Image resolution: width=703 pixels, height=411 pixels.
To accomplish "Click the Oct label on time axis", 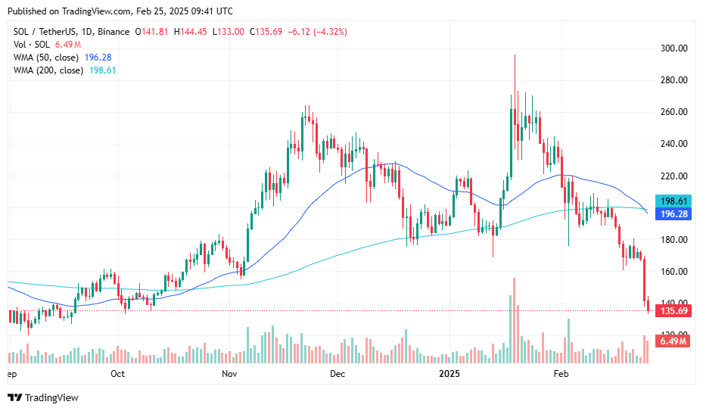I will coord(117,374).
